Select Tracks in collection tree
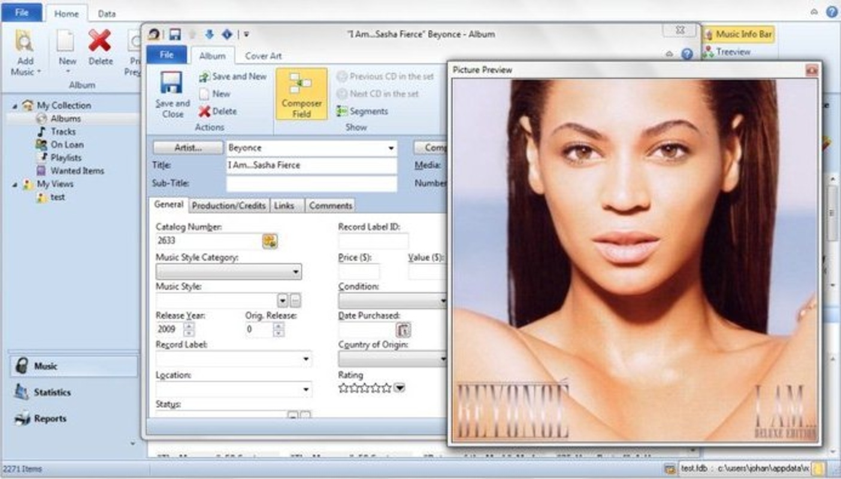 tap(63, 132)
